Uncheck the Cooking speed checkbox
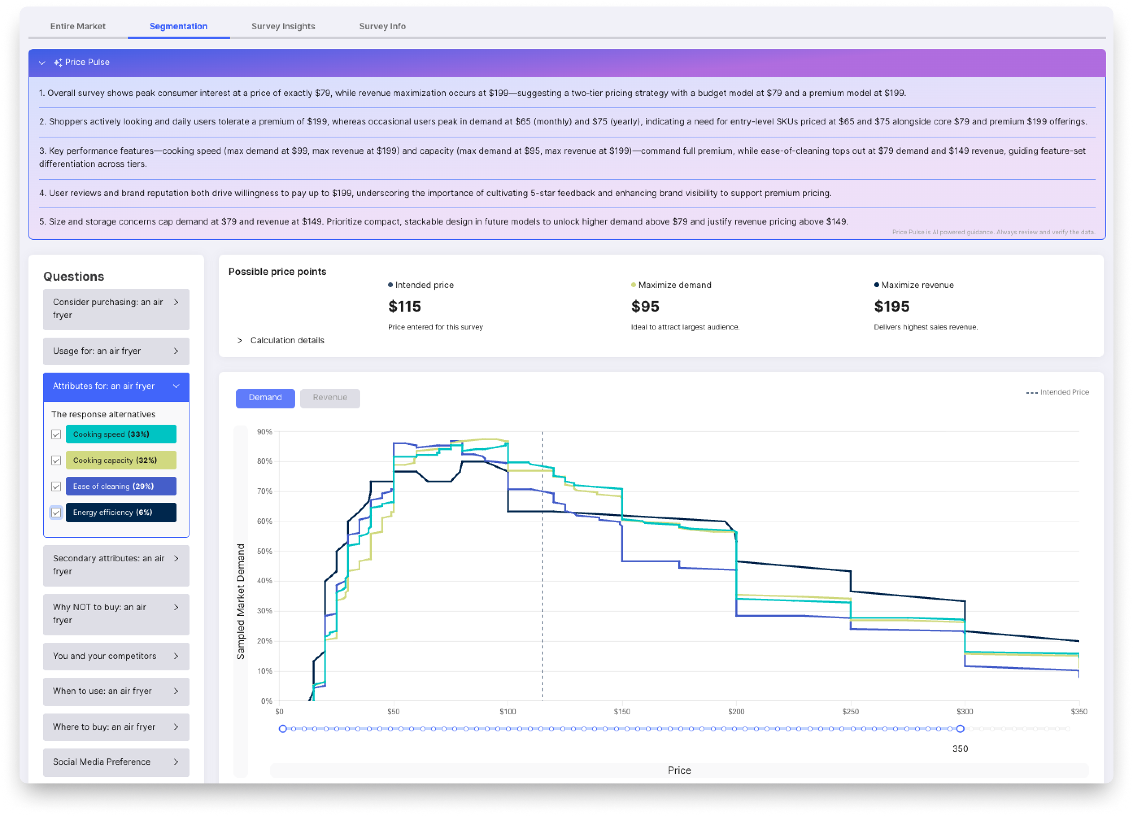 point(56,435)
